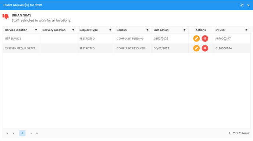The height and width of the screenshot is (141, 253).
Task: Open Request Type column filter
Action: [x=110, y=30]
